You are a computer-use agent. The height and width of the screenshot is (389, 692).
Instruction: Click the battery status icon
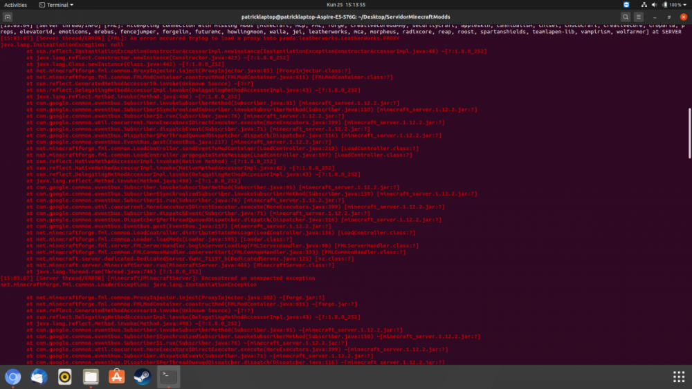tap(666, 4)
